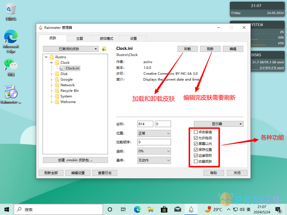Viewport: 287px width, 215px height.
Task: Click the 查看日志 button
Action: tap(105, 173)
